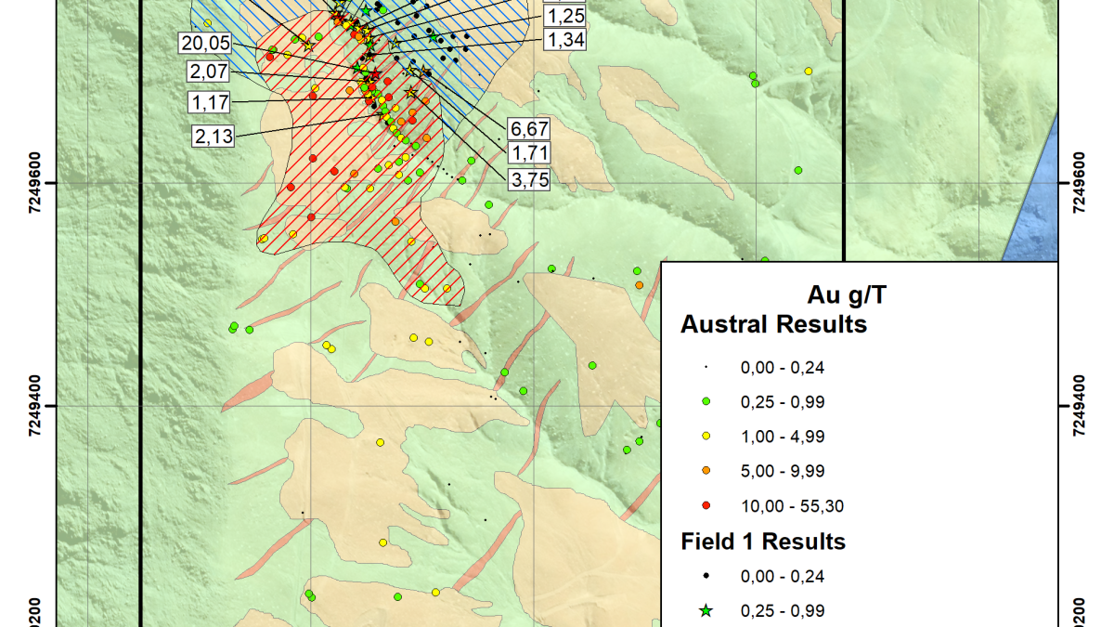
Task: Select the small dot under Austral Results
Action: point(706,367)
